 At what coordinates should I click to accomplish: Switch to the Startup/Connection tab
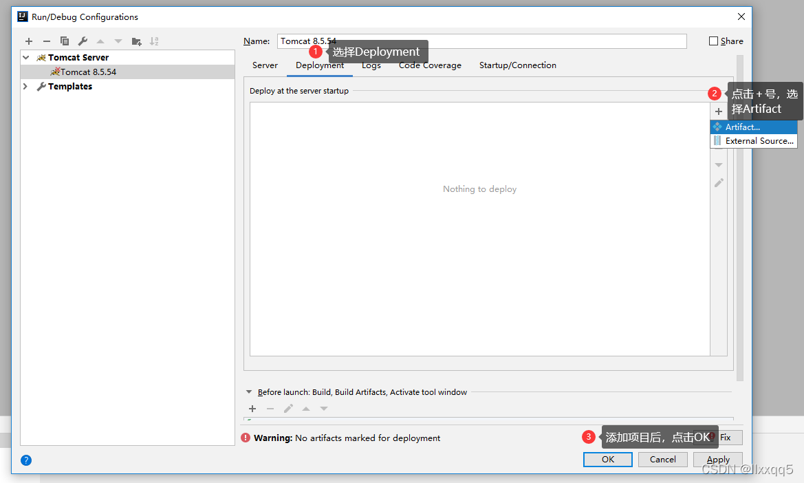click(x=517, y=65)
